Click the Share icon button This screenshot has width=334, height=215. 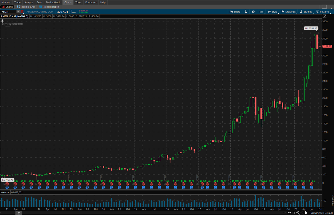pyautogui.click(x=235, y=12)
